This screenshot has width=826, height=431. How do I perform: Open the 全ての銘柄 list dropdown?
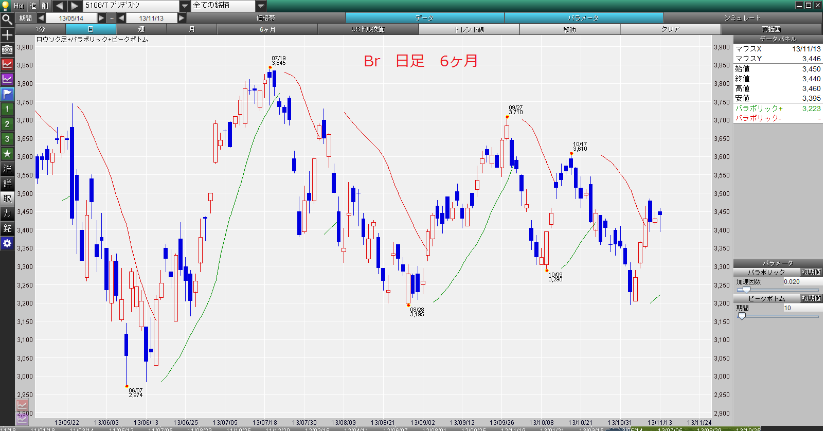tap(261, 6)
